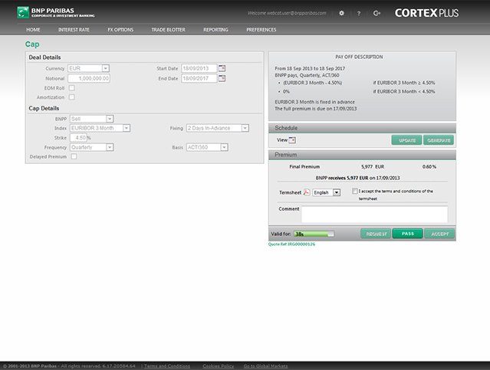Screen dimensions: 490x370
Task: Click 'BNPP receives 5,977 EUR' line
Action: [357, 178]
